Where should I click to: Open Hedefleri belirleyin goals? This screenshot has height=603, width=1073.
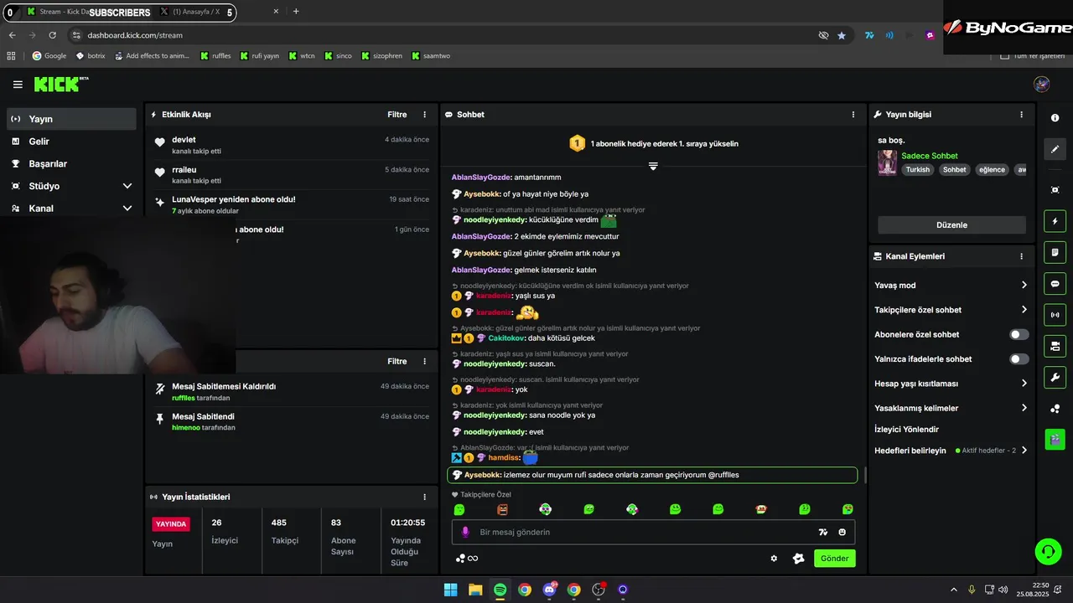point(951,451)
